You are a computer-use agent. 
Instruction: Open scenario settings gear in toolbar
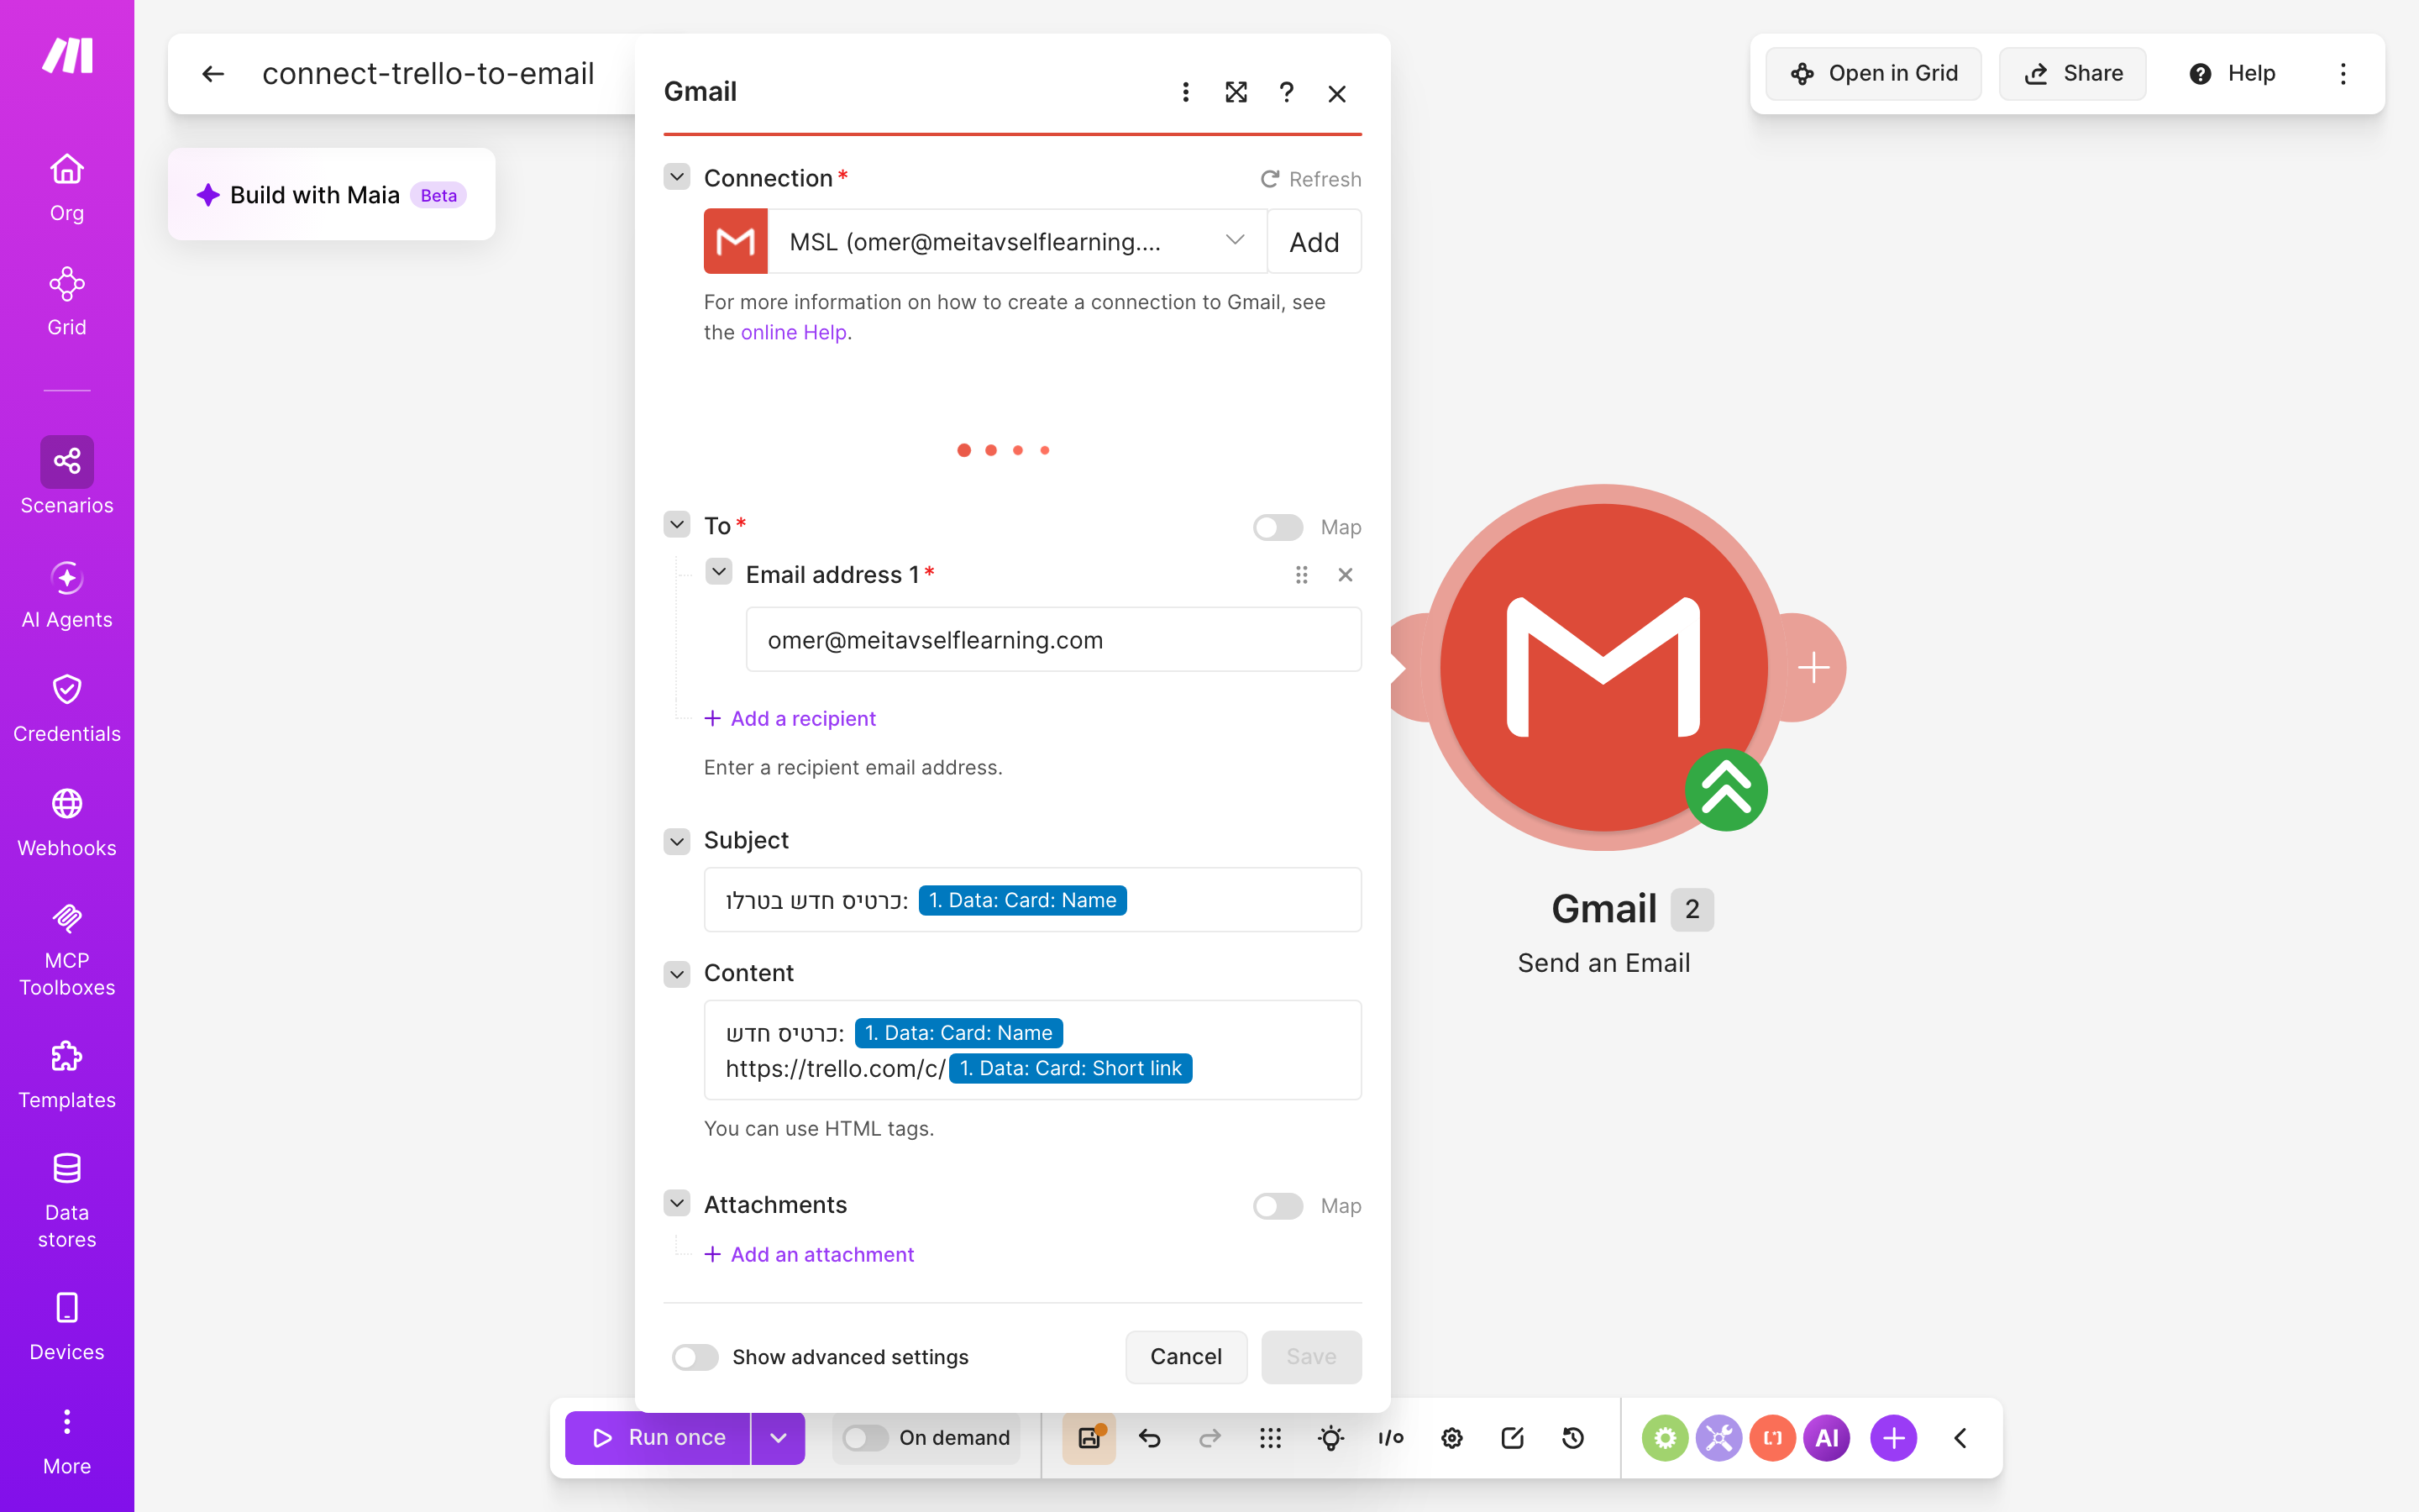(1451, 1438)
